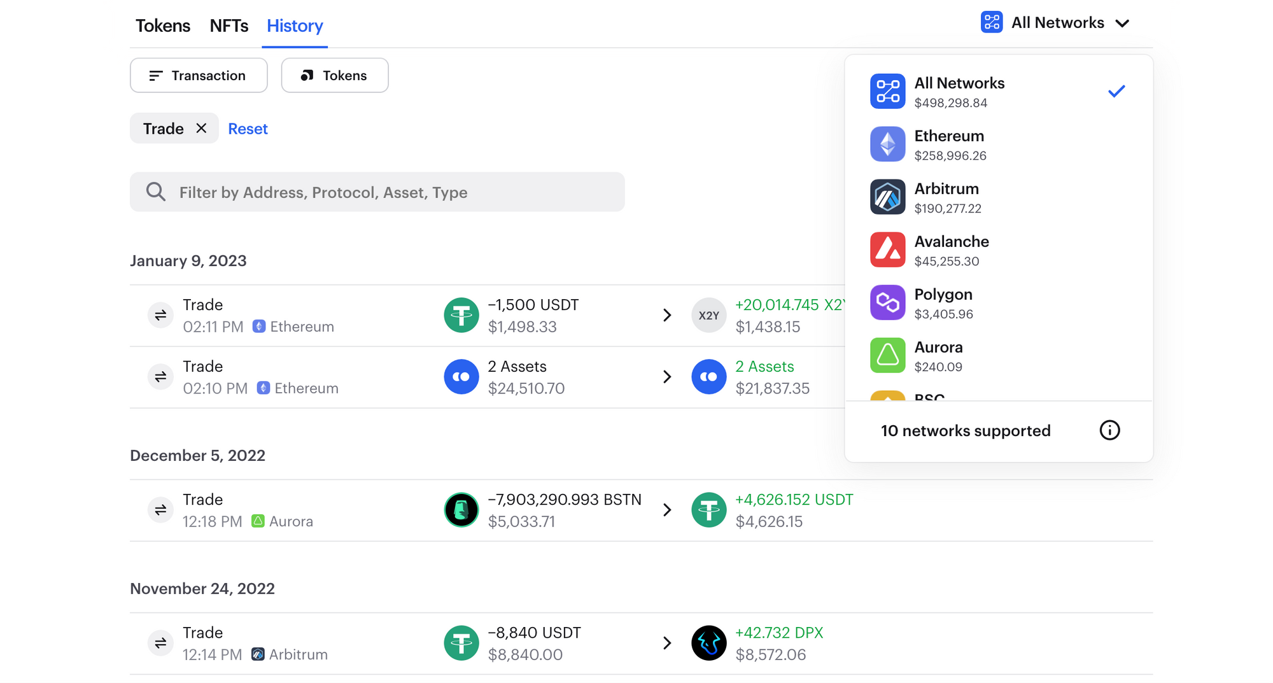
Task: Click the January 9, 2023 date heading
Action: (x=188, y=261)
